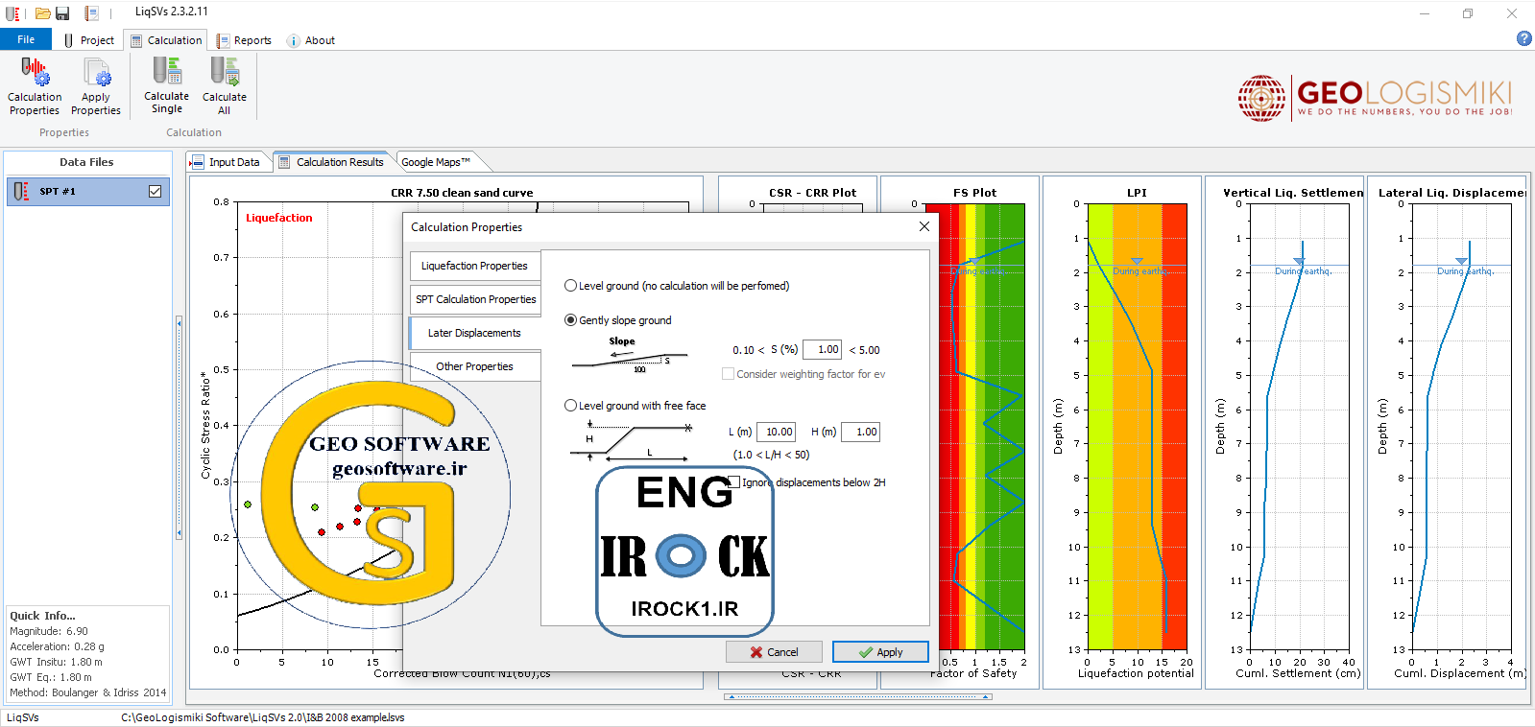The height and width of the screenshot is (727, 1535).
Task: Click the CRR 7.50 clean sand curve title
Action: tap(462, 193)
